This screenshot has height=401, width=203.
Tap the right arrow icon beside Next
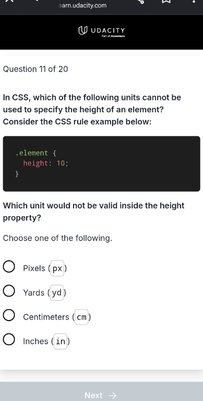click(113, 396)
